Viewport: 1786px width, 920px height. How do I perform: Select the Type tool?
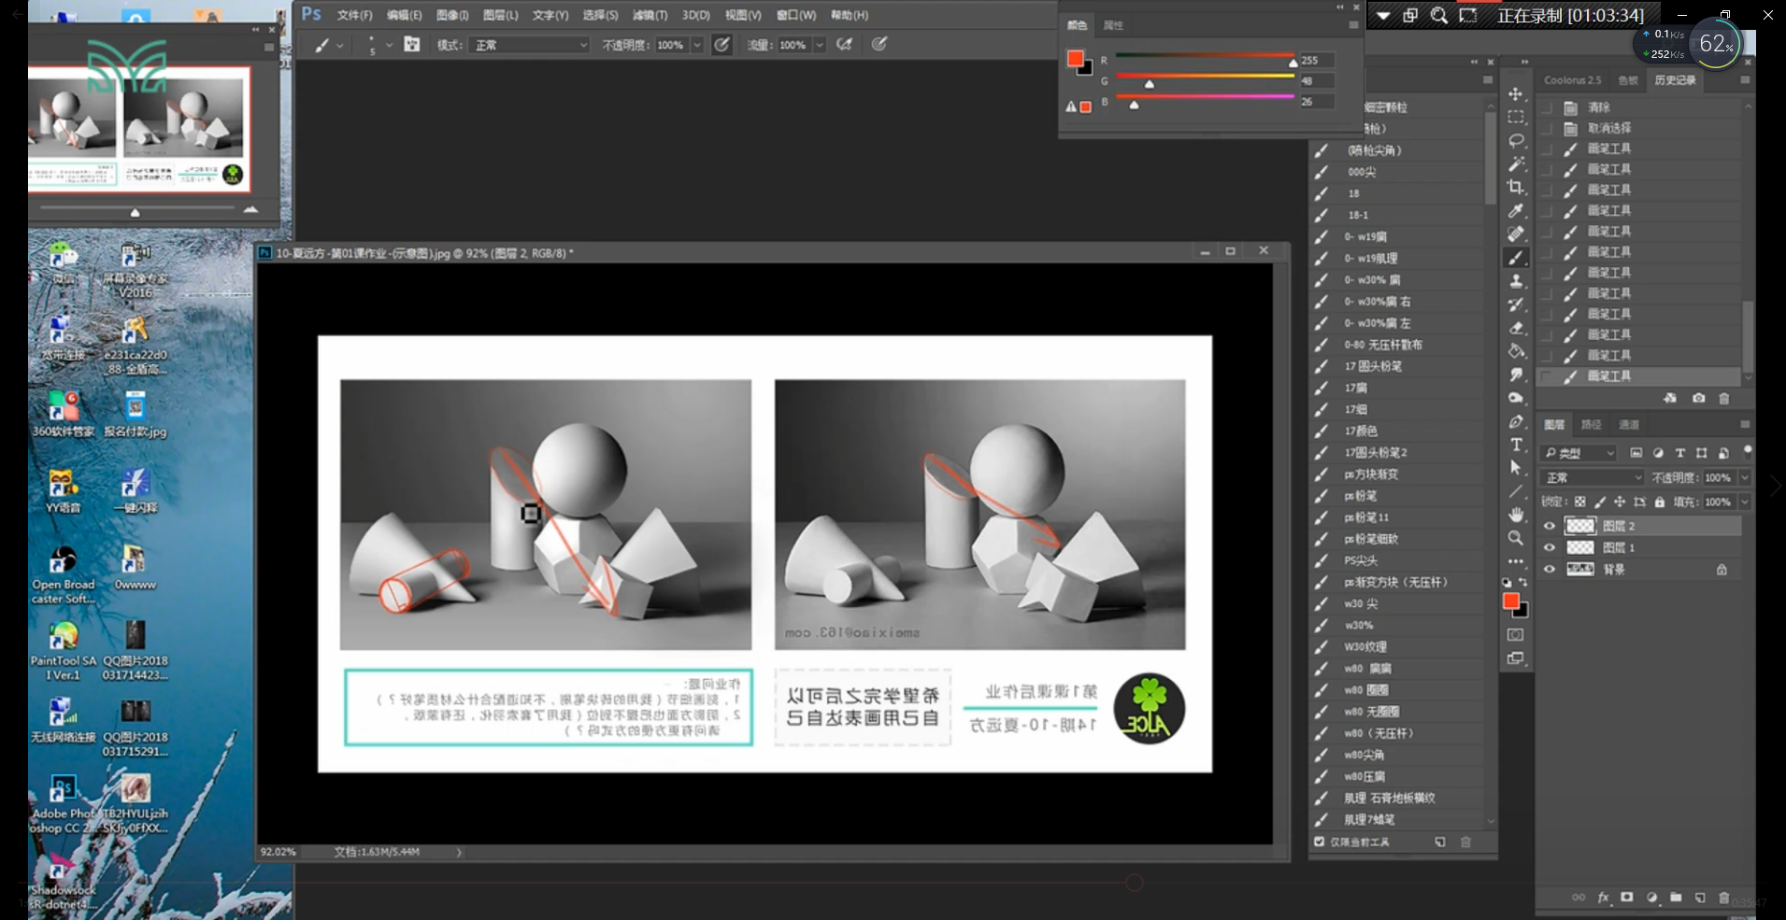(1516, 445)
